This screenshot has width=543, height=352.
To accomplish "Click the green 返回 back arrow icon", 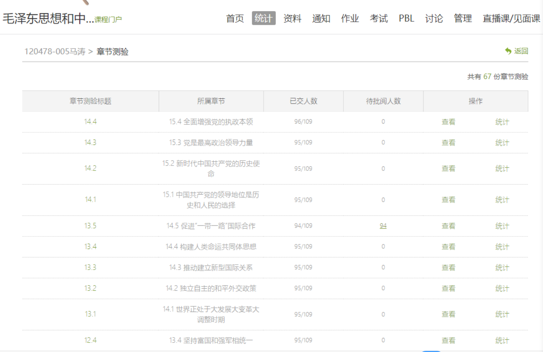I will (508, 51).
